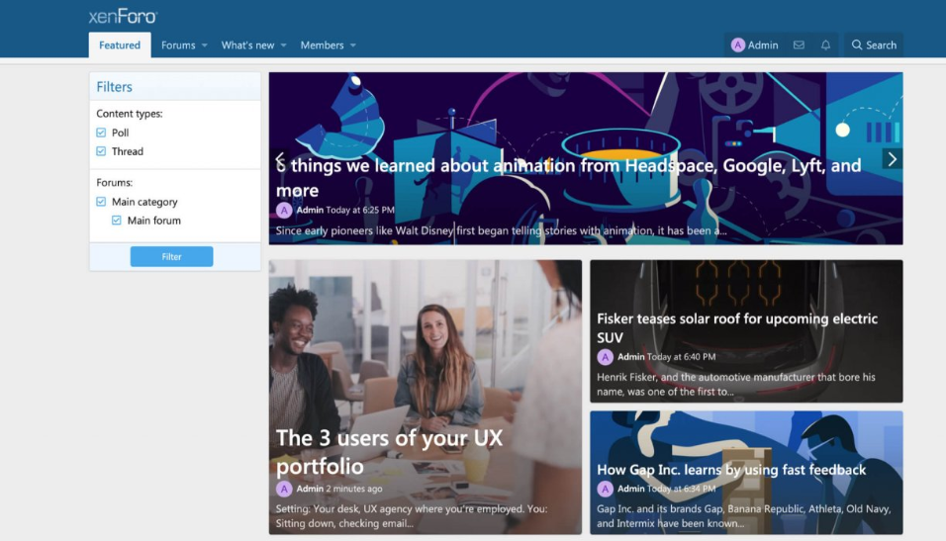This screenshot has width=946, height=541.
Task: Toggle the Thread content type checkbox
Action: (x=101, y=151)
